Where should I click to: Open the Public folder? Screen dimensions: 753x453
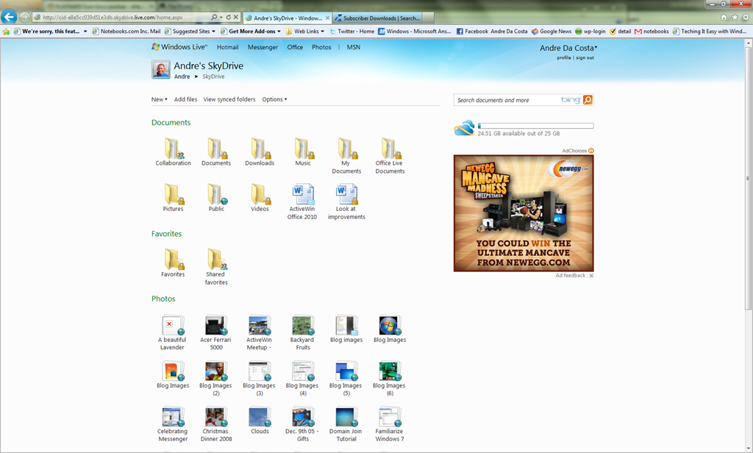216,197
